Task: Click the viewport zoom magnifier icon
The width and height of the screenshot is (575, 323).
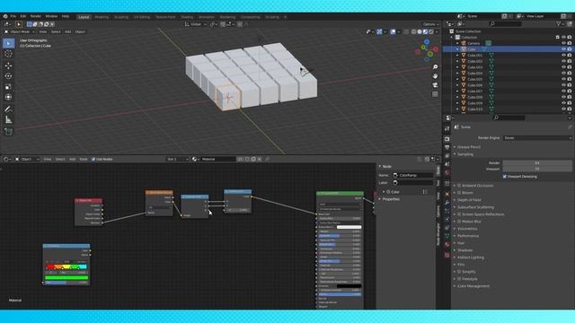Action: point(435,67)
